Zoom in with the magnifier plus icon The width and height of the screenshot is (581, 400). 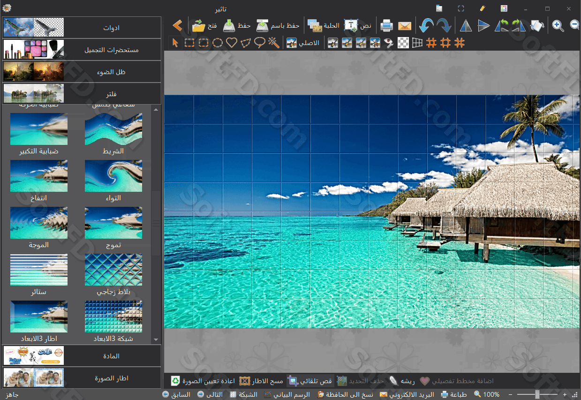pos(558,25)
